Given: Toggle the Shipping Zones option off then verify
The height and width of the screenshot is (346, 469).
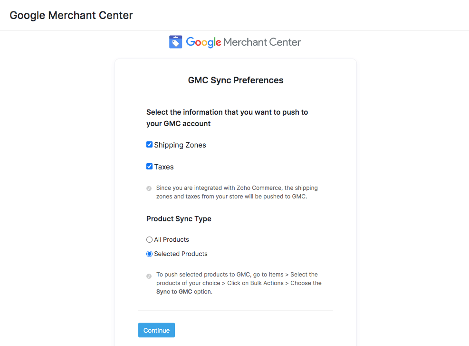Looking at the screenshot, I should point(149,144).
